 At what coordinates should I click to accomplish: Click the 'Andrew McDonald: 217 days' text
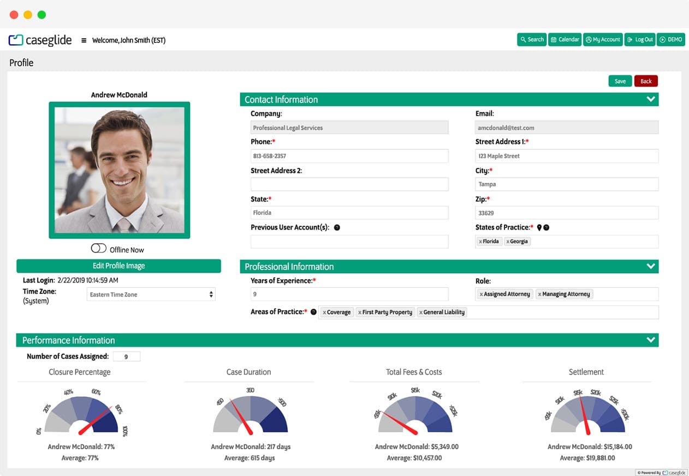click(x=251, y=447)
